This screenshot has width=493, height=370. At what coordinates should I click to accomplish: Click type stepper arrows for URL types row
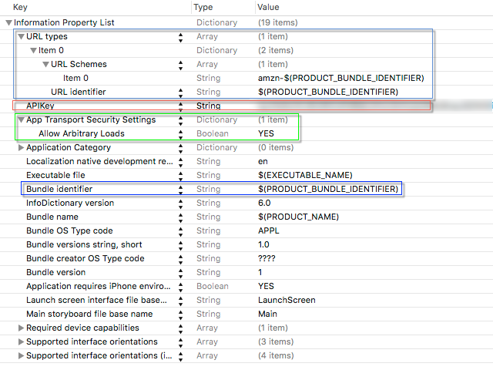[181, 37]
